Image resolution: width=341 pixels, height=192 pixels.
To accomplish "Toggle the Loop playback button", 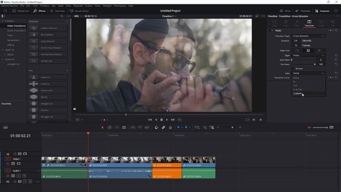I will click(180, 119).
